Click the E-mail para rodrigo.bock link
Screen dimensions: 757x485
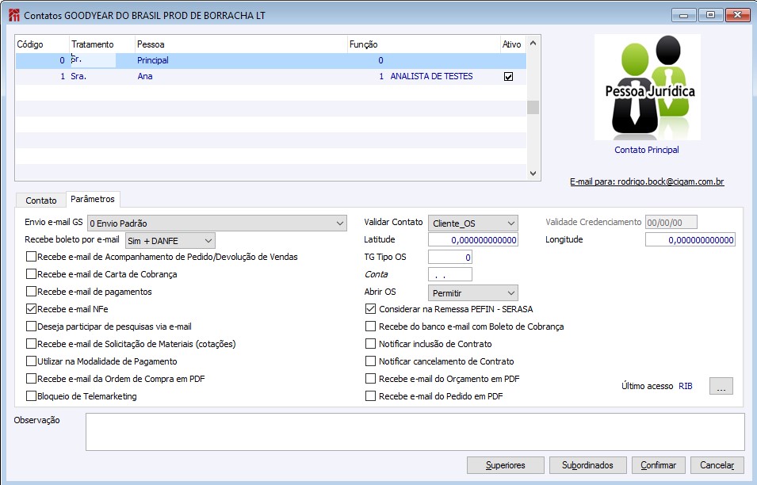click(x=647, y=181)
